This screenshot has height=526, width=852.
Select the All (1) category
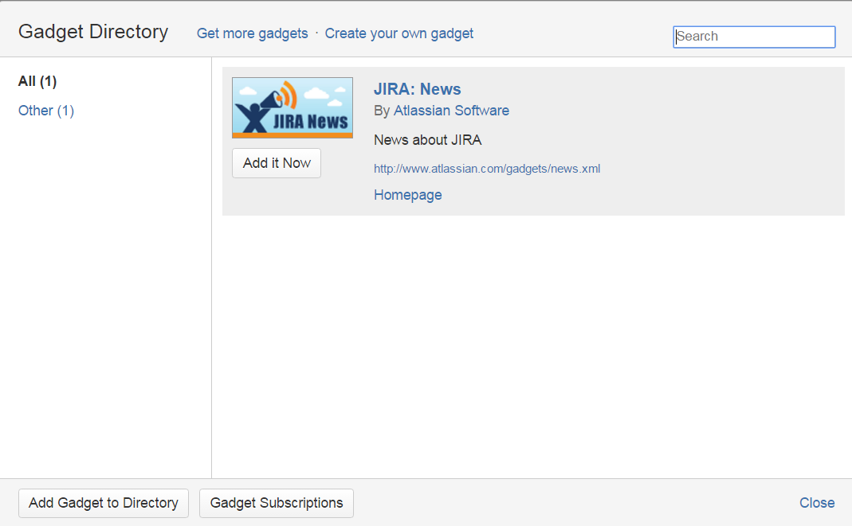(37, 81)
